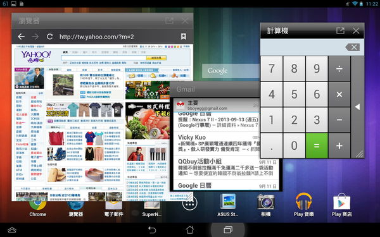Open the Play 商店 store icon
This screenshot has width=380, height=237.
click(x=342, y=205)
